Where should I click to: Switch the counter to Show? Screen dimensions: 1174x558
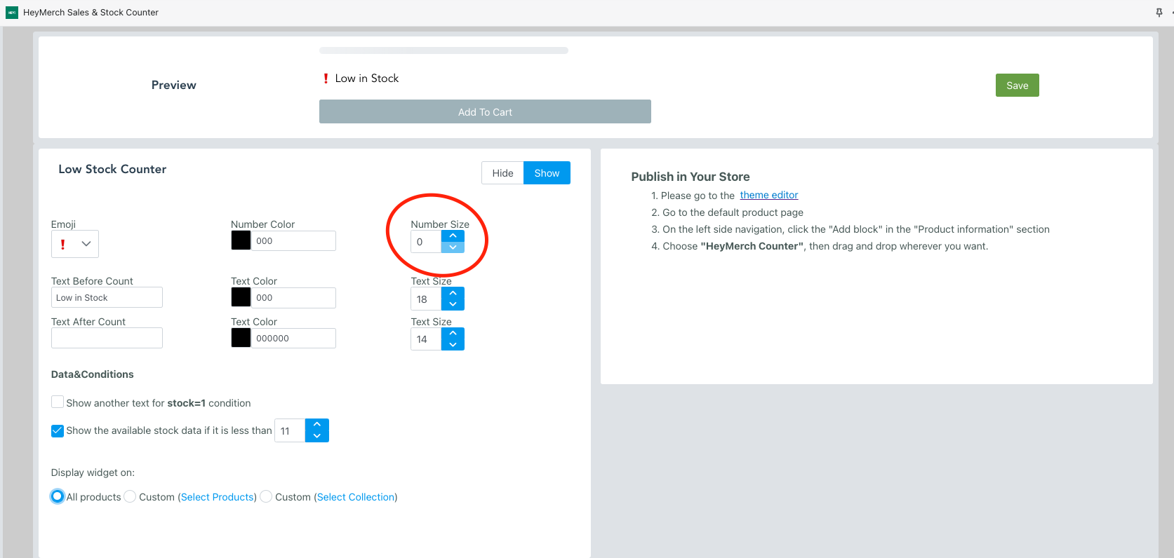pos(547,173)
